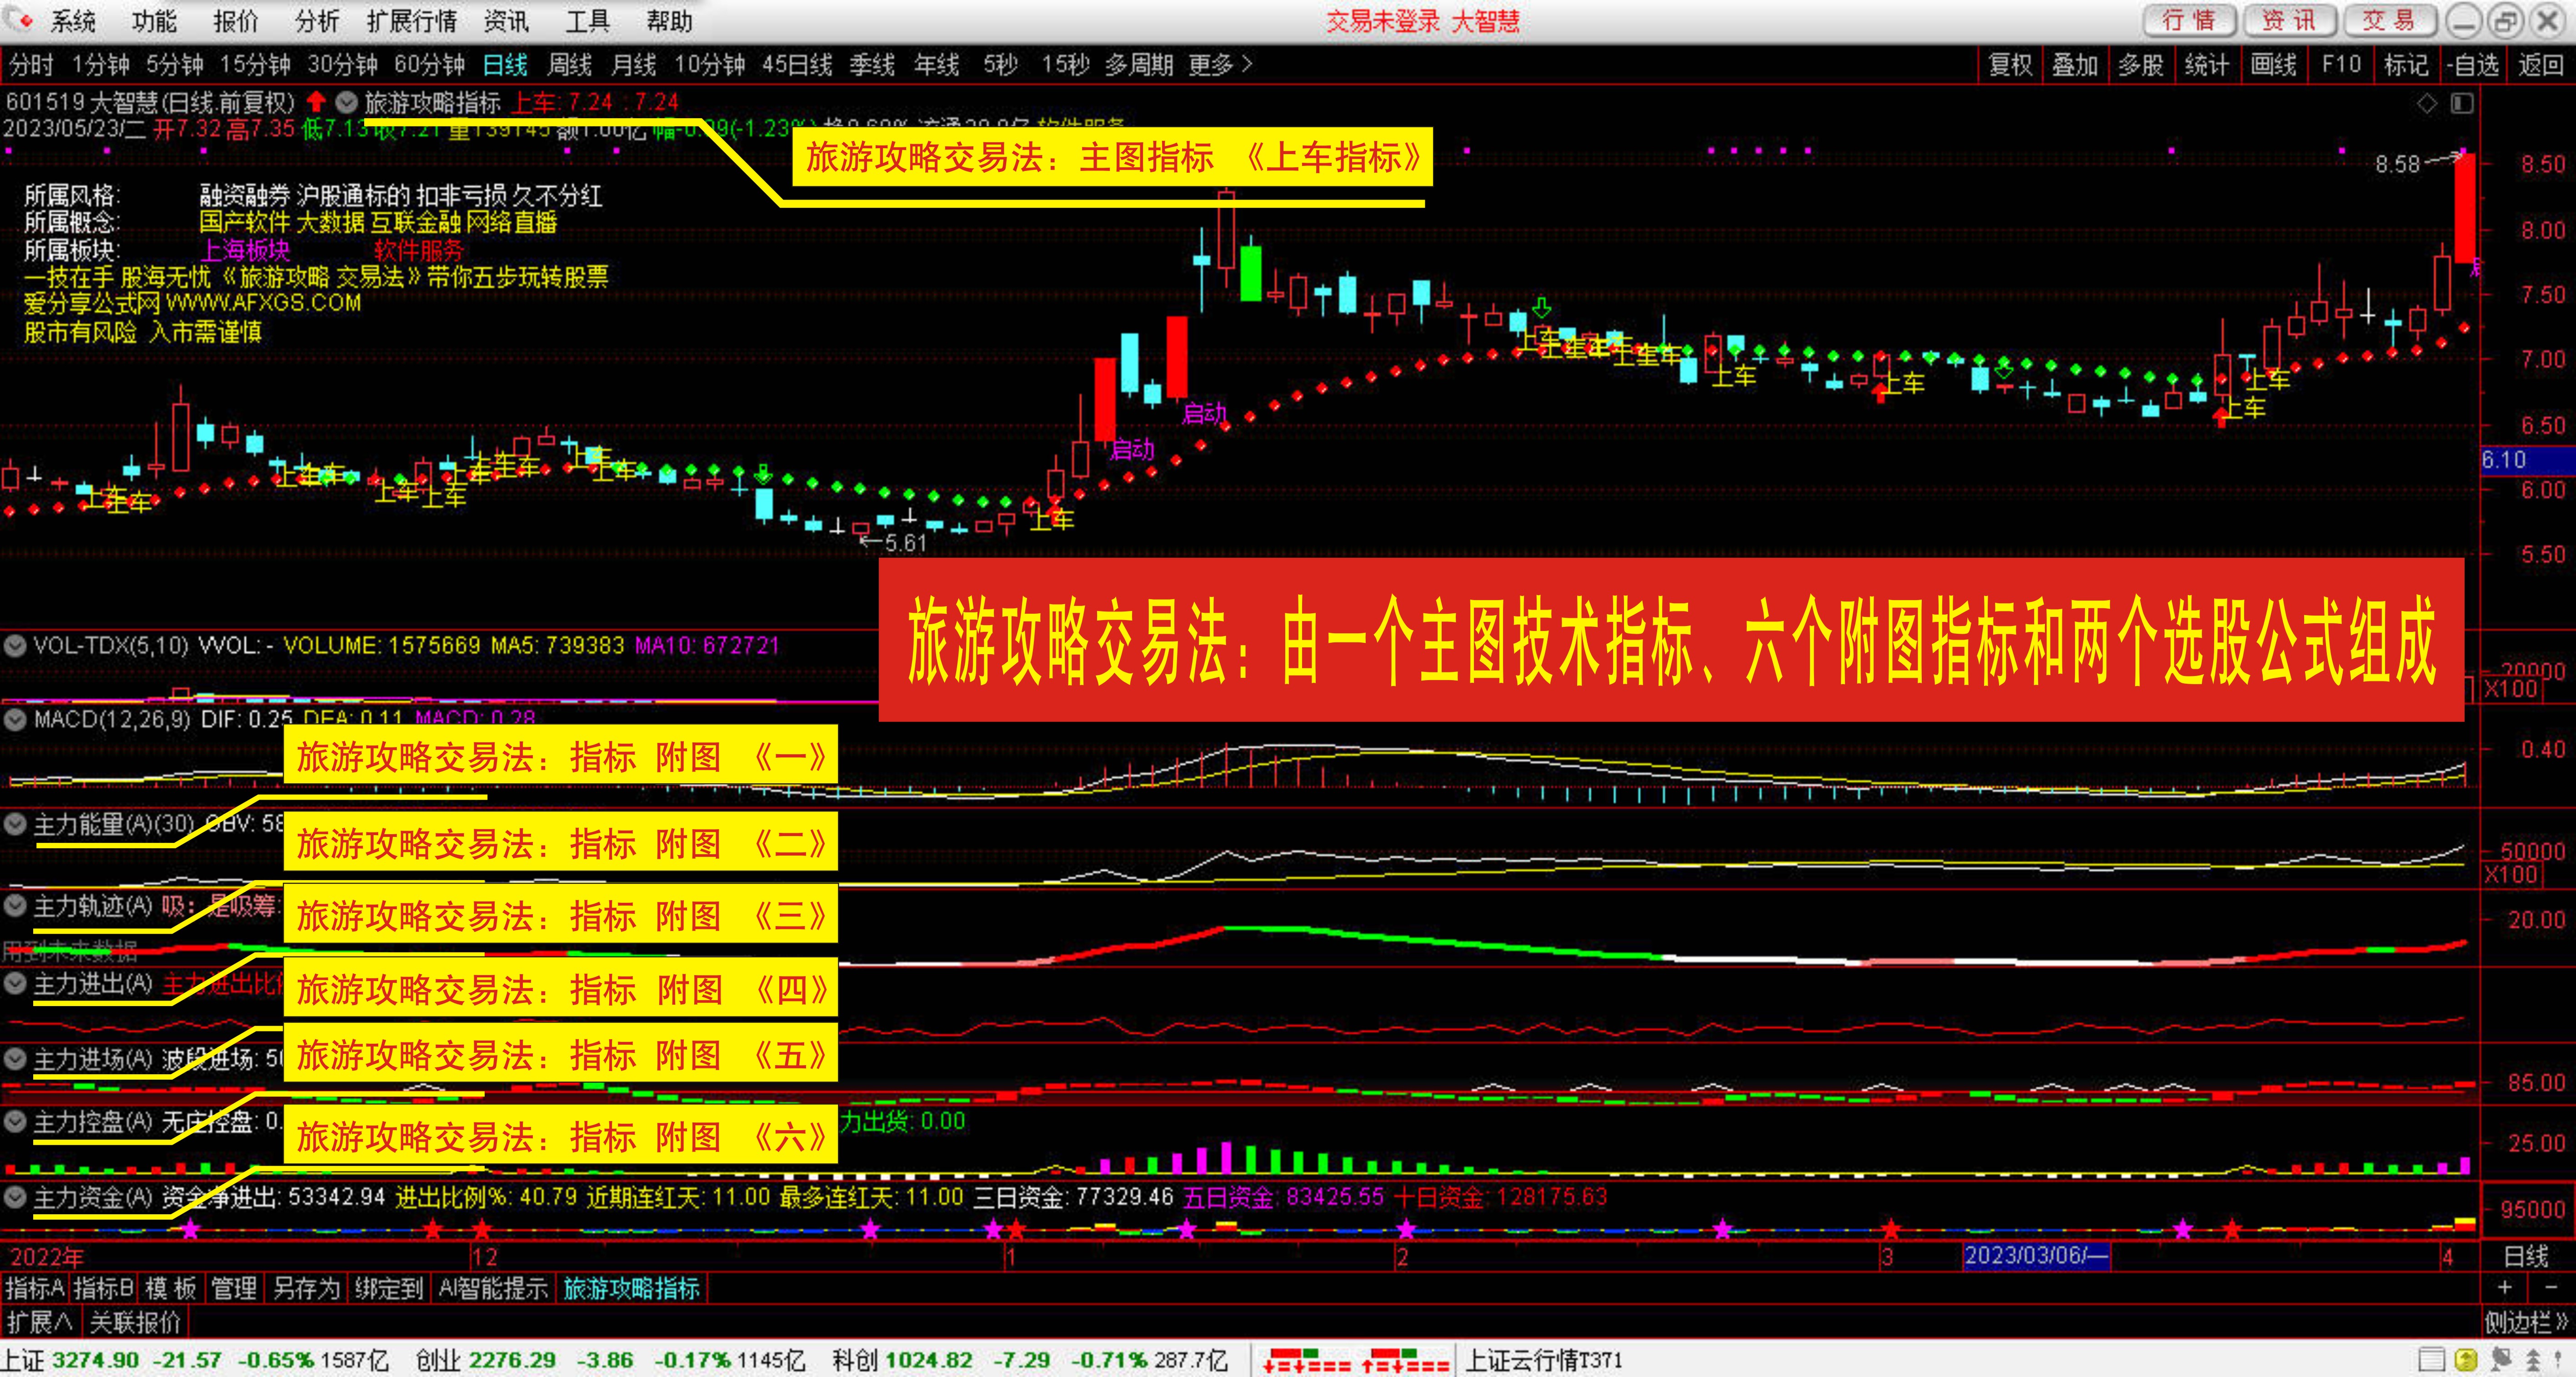Toggle the round button beside VOL-TDX indicator
2576x1377 pixels.
pyautogui.click(x=15, y=646)
